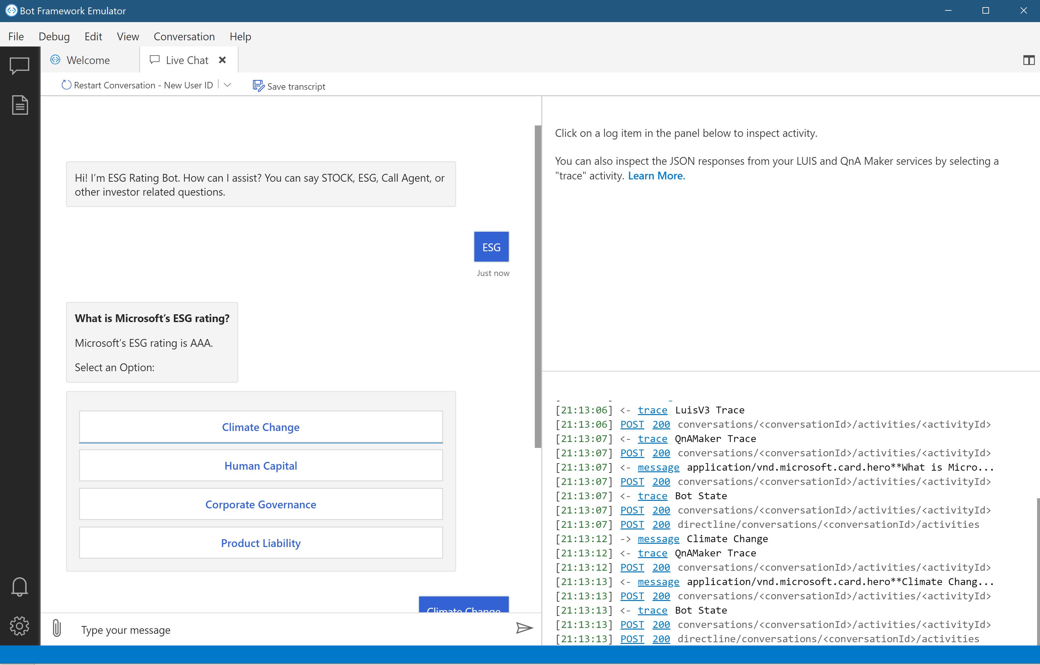Click the Bot Framework Emulator title icon
This screenshot has height=665, width=1040.
[x=11, y=10]
